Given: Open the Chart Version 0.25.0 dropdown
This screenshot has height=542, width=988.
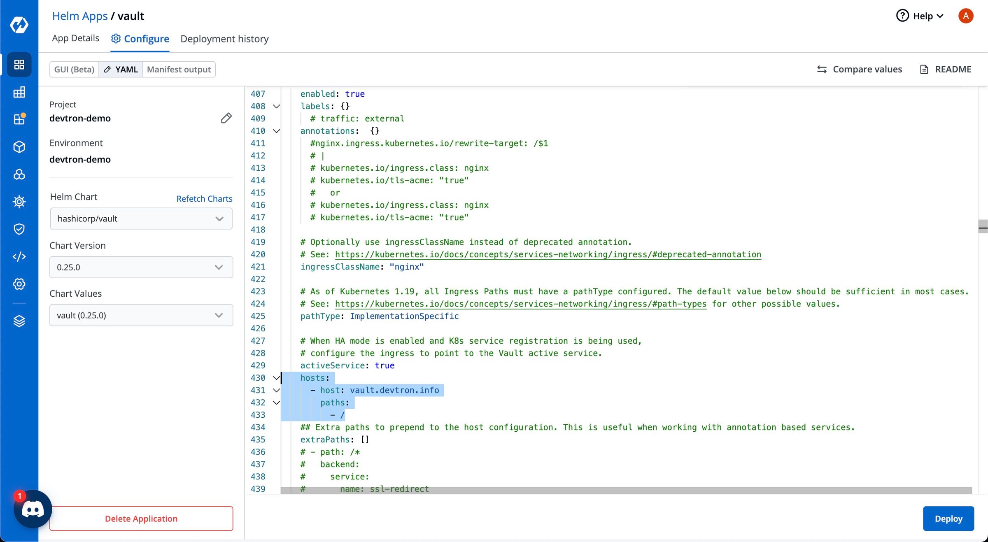Looking at the screenshot, I should coord(141,267).
